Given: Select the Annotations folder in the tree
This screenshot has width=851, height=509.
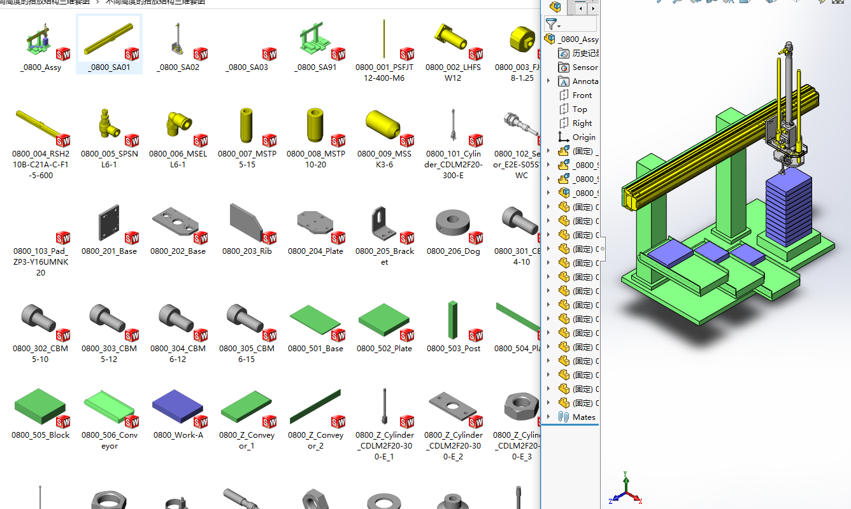Looking at the screenshot, I should [578, 81].
